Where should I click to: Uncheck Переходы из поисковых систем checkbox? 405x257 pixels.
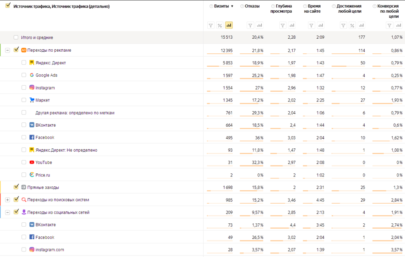click(16, 199)
